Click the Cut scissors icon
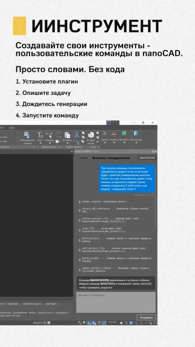 coord(76,134)
